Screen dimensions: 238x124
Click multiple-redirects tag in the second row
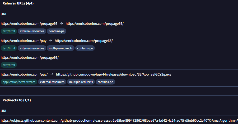pyautogui.click(x=61, y=48)
